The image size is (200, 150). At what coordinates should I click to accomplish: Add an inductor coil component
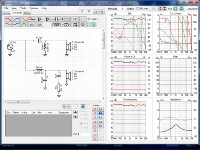[x=56, y=25]
